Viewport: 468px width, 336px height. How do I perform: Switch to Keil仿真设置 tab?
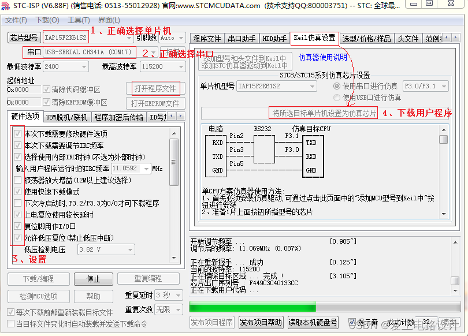[314, 38]
